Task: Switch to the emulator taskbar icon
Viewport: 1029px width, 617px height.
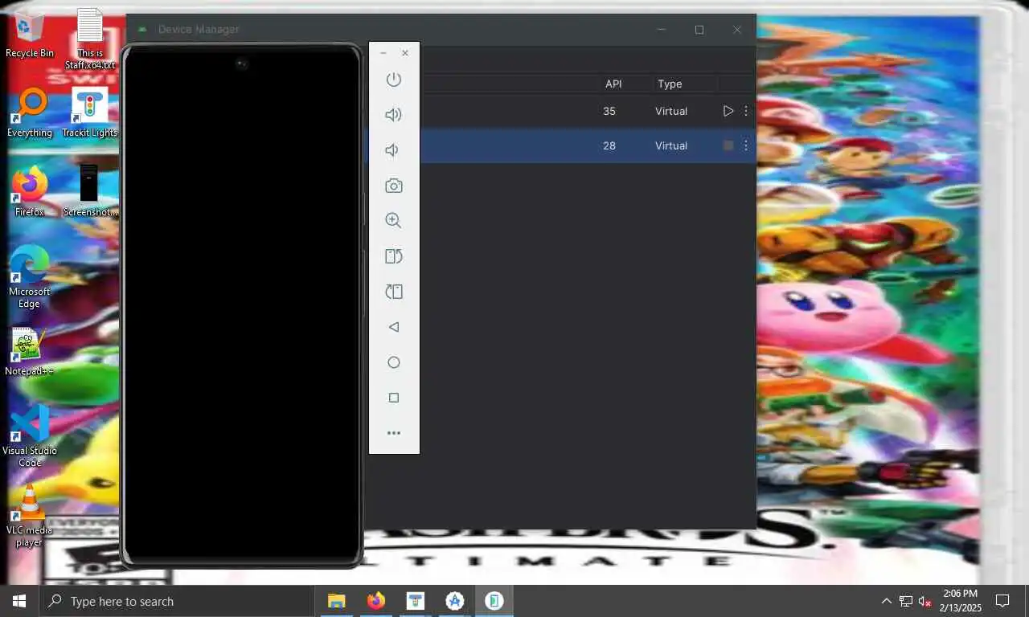Action: pyautogui.click(x=494, y=601)
